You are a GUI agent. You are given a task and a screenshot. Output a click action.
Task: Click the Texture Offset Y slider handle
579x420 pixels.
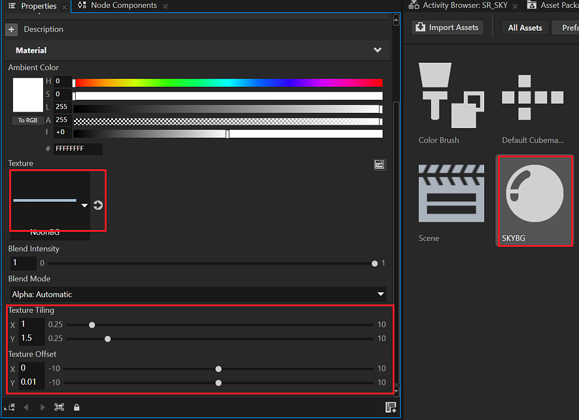pos(219,383)
